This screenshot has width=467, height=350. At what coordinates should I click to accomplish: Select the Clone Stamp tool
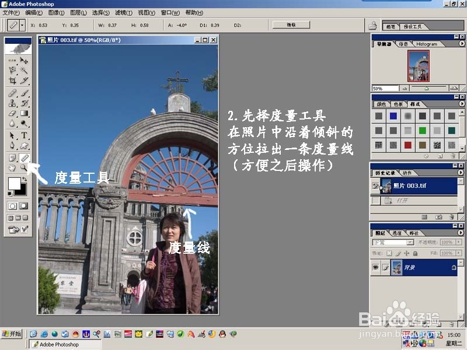pos(12,103)
